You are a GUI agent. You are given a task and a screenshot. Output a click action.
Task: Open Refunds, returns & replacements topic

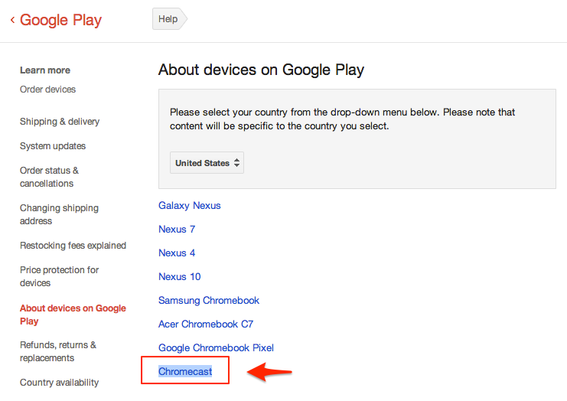tap(58, 351)
